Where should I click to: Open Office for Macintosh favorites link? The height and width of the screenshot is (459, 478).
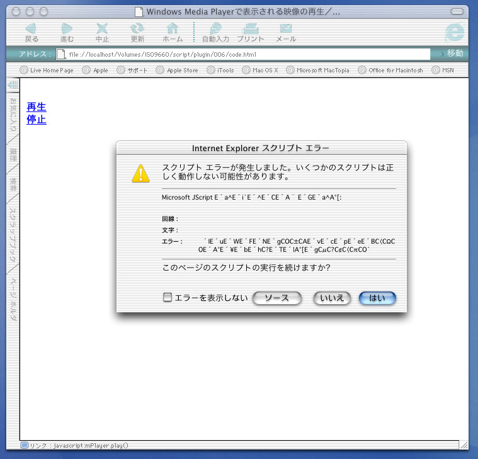[390, 70]
